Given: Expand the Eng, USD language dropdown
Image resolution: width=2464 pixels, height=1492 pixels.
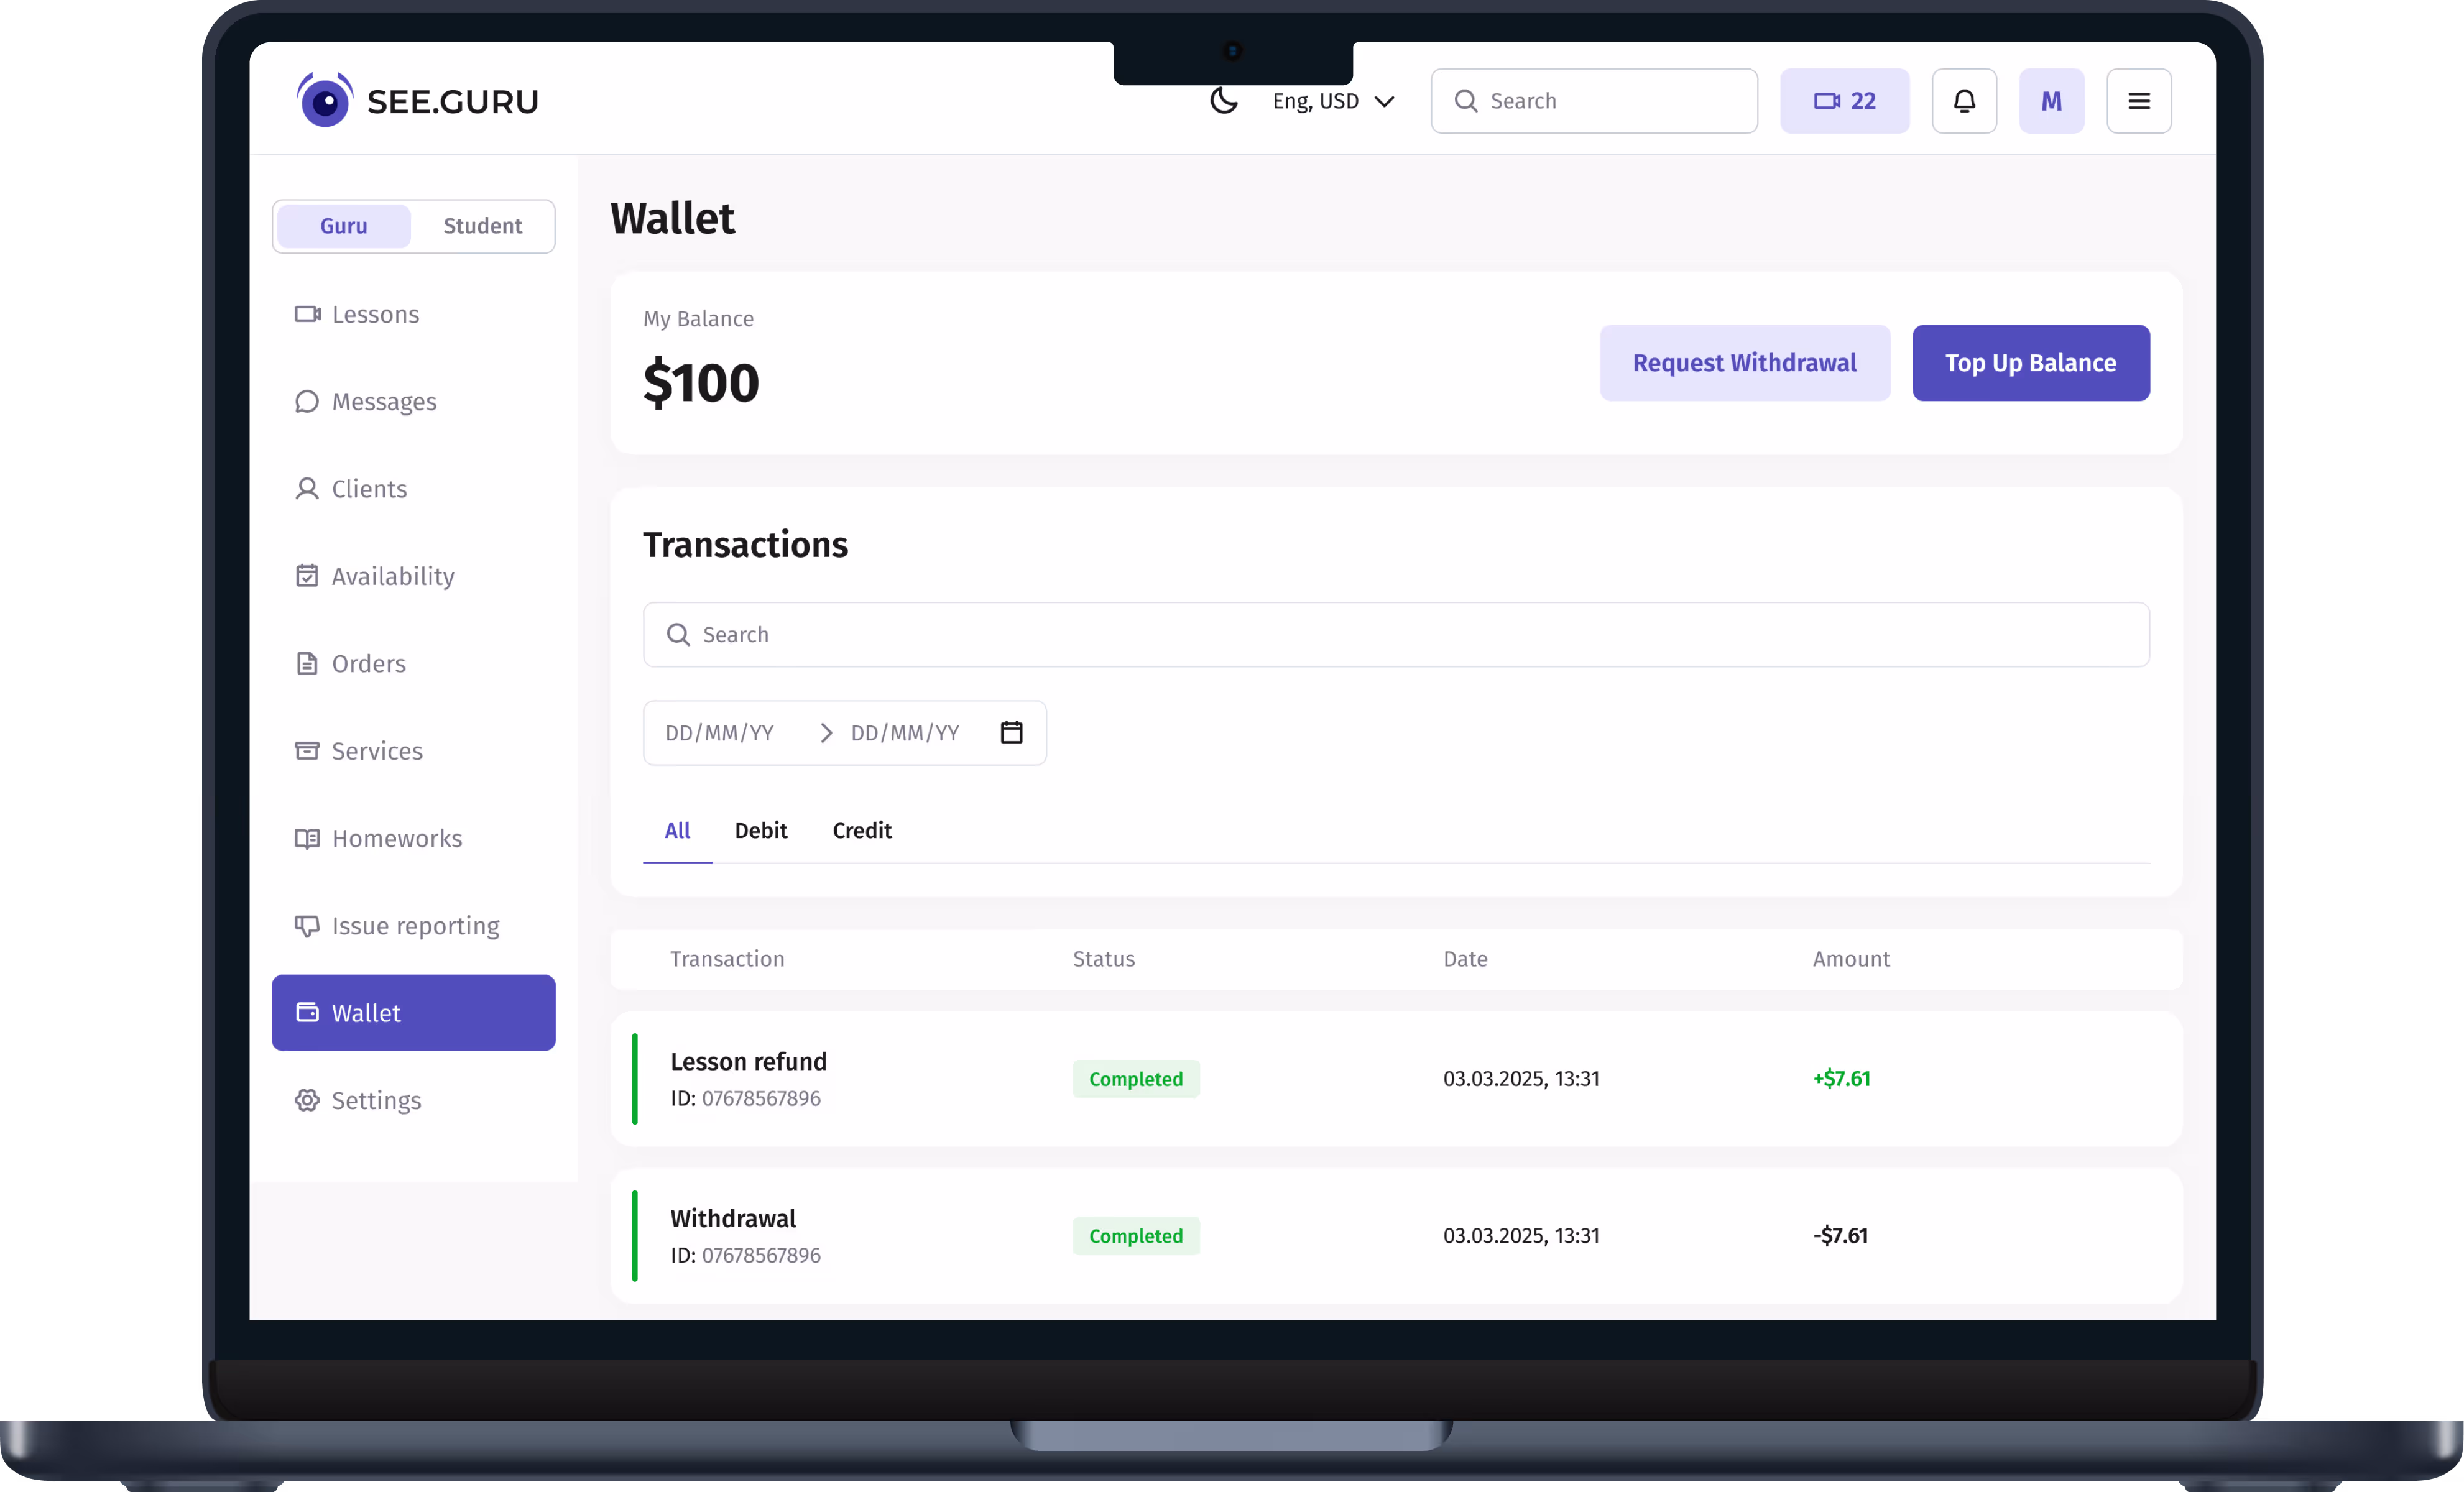Looking at the screenshot, I should coord(1332,101).
